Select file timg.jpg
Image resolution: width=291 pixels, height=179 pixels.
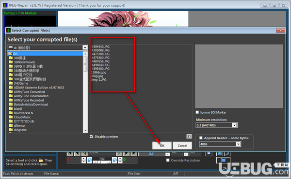pos(97,76)
